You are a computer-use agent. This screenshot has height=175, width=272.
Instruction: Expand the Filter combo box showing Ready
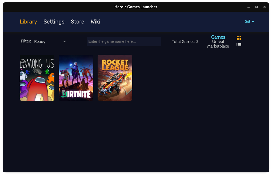[x=50, y=41]
